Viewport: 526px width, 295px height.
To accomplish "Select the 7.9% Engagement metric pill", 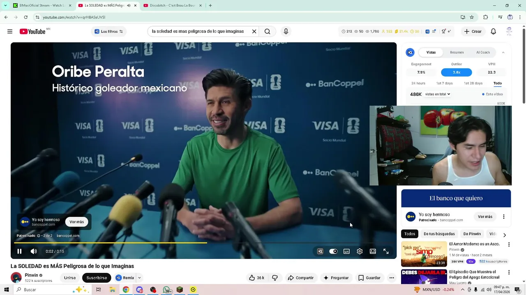I will pos(421,72).
